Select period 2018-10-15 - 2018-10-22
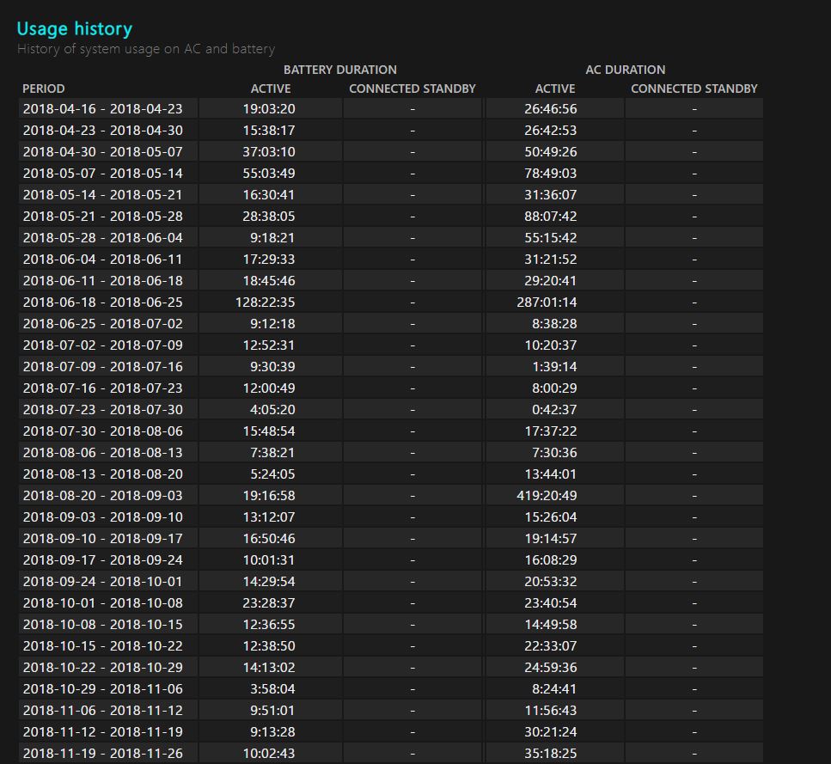The width and height of the screenshot is (831, 764). pyautogui.click(x=103, y=646)
